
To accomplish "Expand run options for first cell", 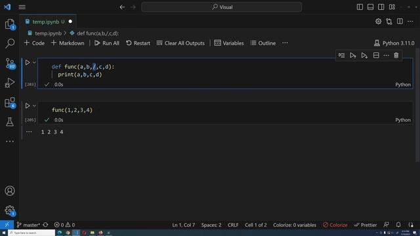I will point(34,62).
